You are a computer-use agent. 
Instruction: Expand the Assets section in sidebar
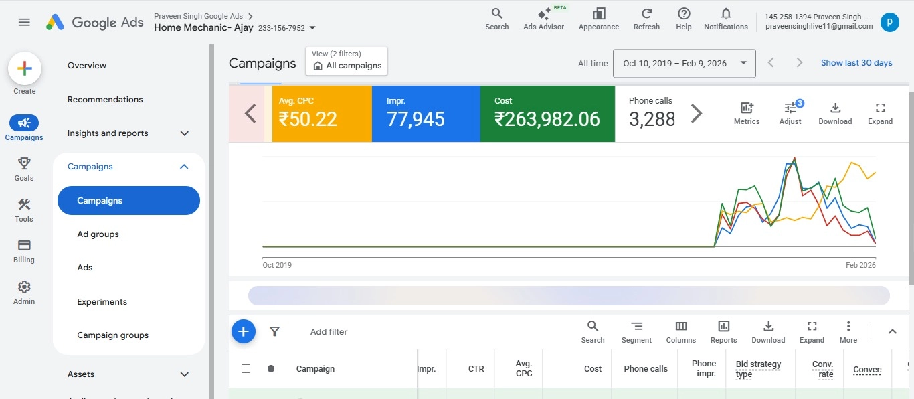(x=185, y=374)
